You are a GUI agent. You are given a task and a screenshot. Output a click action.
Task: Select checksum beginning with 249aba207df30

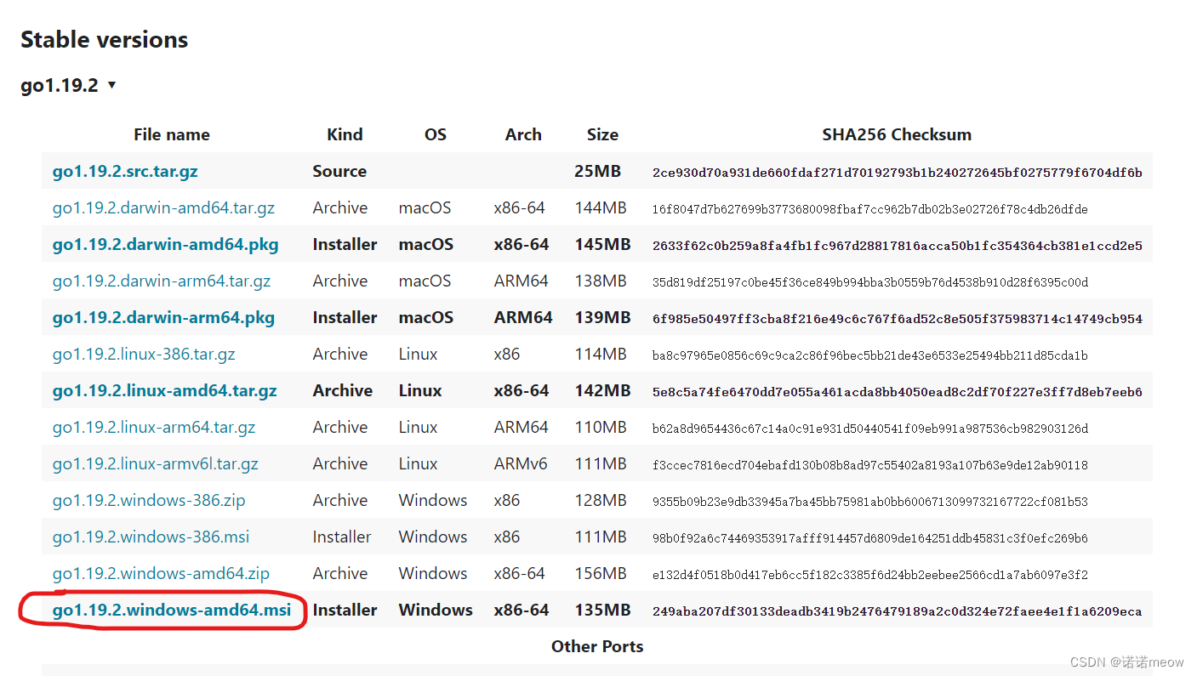(x=898, y=611)
